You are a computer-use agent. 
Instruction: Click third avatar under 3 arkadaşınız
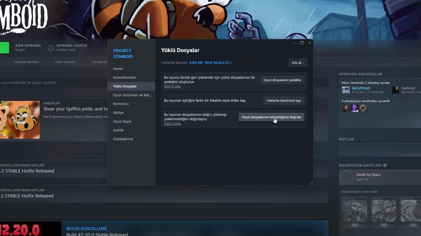[x=363, y=108]
